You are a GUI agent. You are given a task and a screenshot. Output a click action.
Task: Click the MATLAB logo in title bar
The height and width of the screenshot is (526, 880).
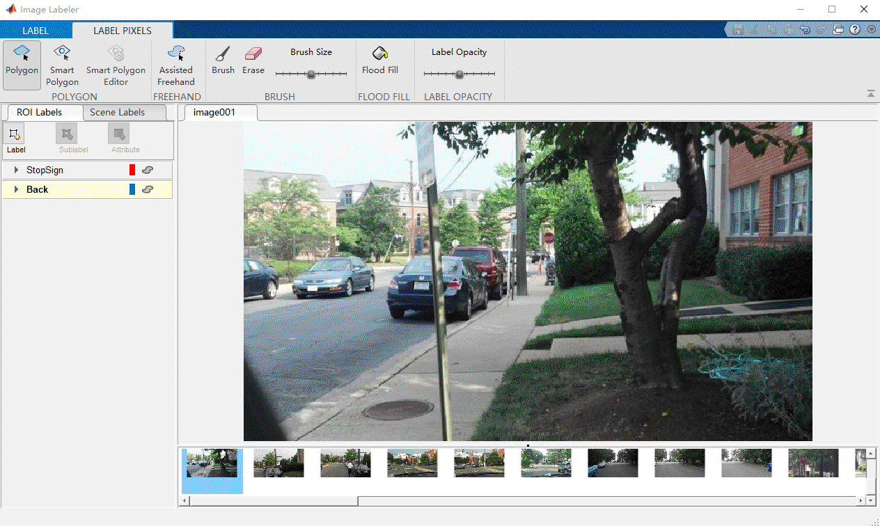pos(11,10)
